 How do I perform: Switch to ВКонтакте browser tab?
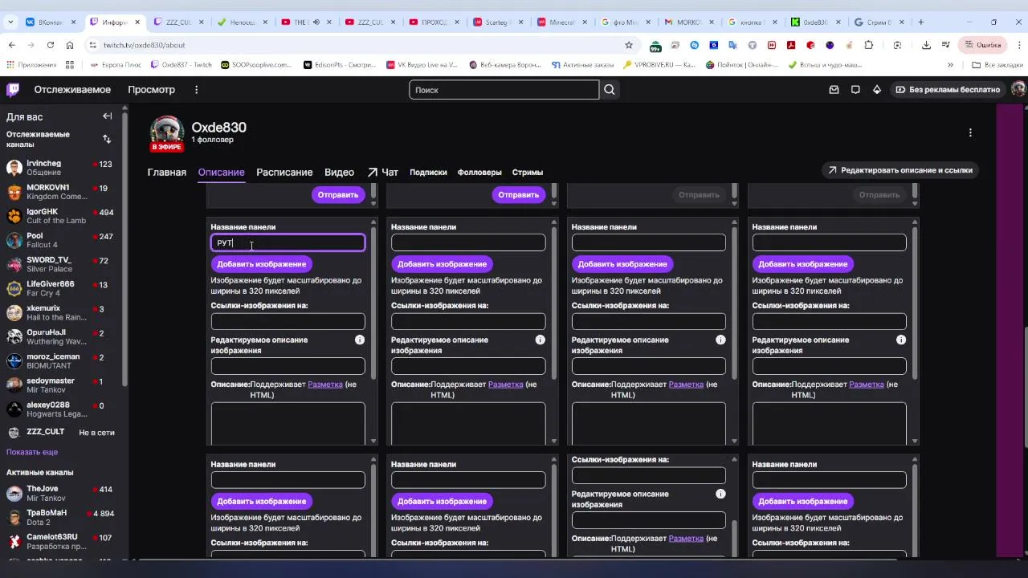point(52,22)
